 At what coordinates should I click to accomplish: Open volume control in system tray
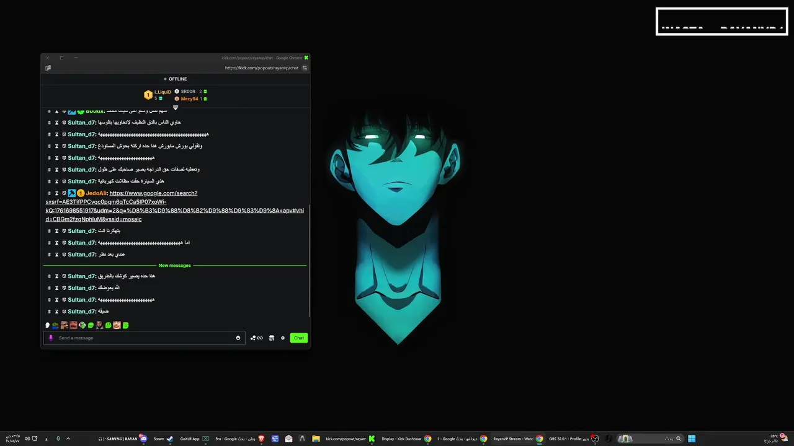(27, 439)
